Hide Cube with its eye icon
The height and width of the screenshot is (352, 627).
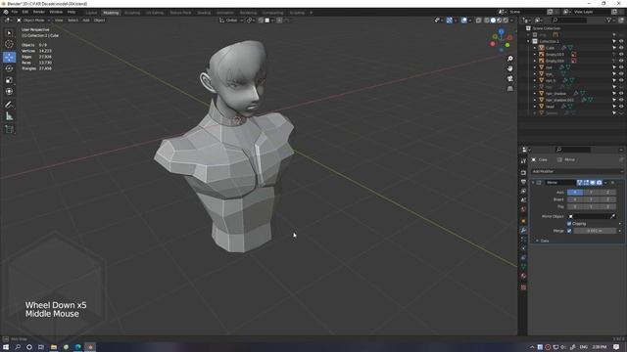(621, 48)
